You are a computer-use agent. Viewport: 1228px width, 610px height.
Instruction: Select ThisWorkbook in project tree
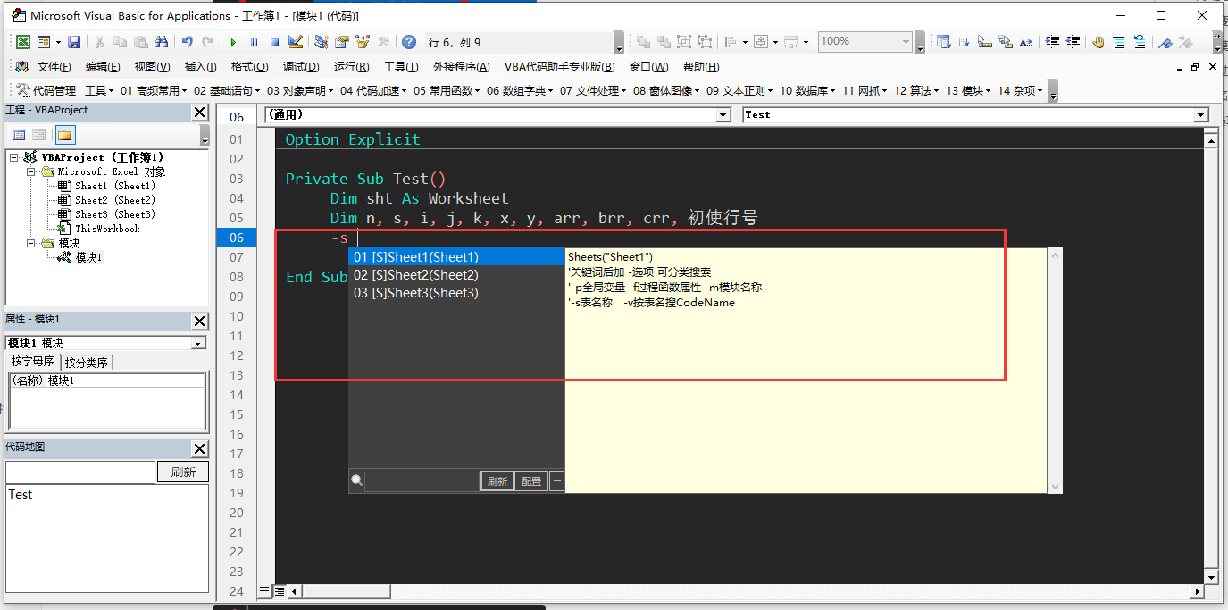point(107,229)
